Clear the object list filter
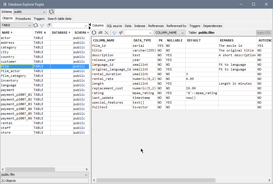 pos(48,25)
